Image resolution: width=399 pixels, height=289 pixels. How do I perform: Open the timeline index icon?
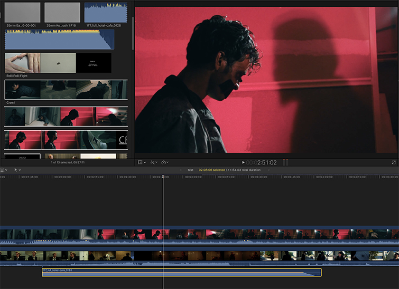2,170
